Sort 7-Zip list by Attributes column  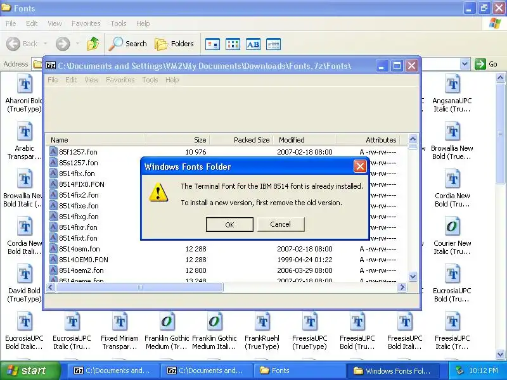point(368,140)
